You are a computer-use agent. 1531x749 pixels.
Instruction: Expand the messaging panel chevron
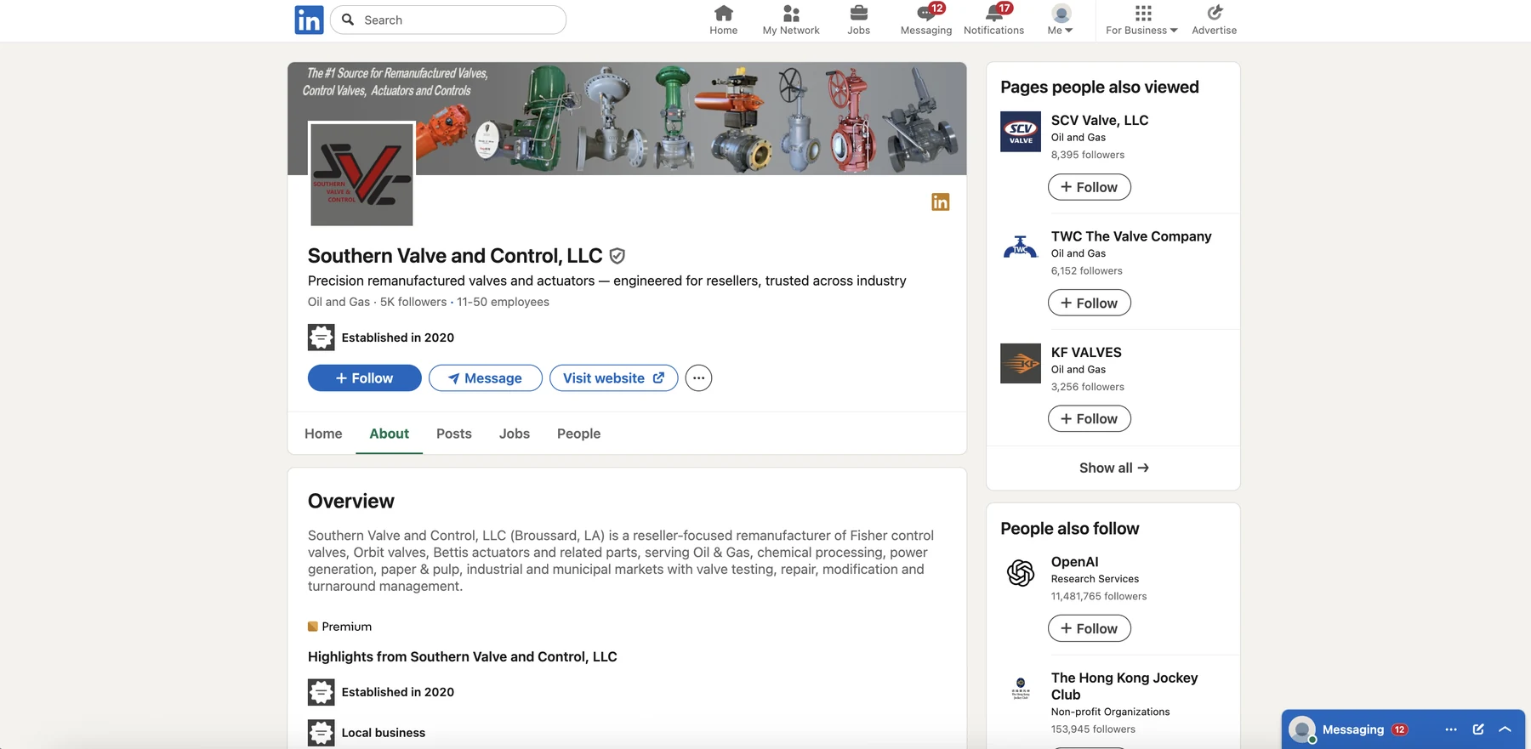(1505, 729)
